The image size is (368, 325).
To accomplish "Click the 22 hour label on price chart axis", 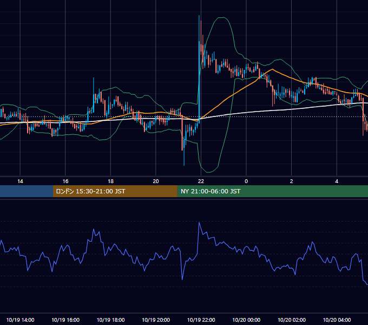I will click(x=201, y=181).
